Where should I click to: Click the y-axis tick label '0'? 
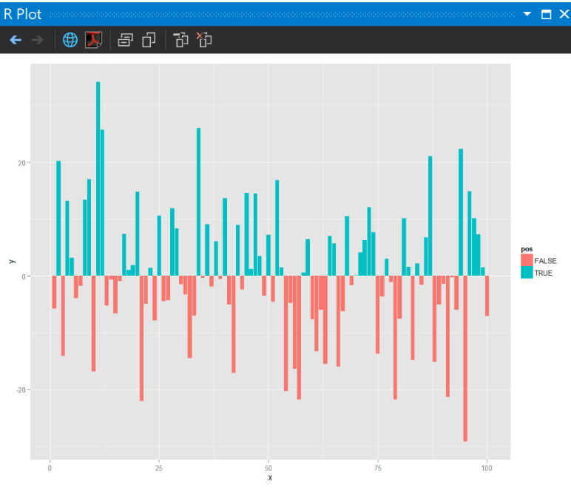(x=24, y=277)
